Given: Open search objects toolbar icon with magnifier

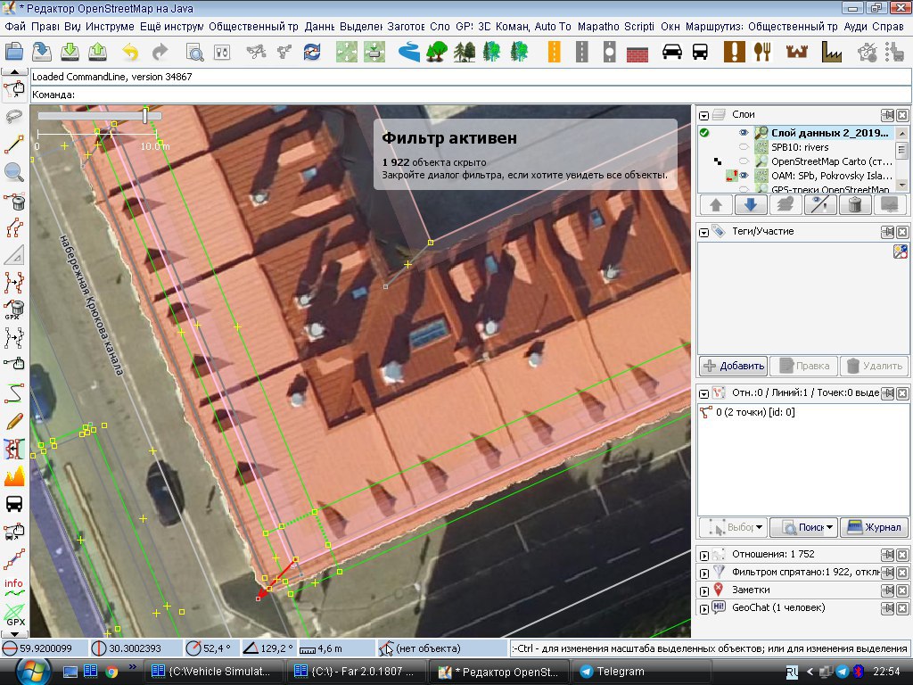Looking at the screenshot, I should (194, 52).
